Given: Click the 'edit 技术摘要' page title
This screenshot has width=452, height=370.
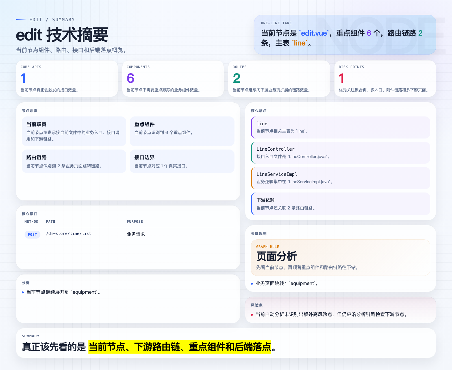Looking at the screenshot, I should point(62,35).
